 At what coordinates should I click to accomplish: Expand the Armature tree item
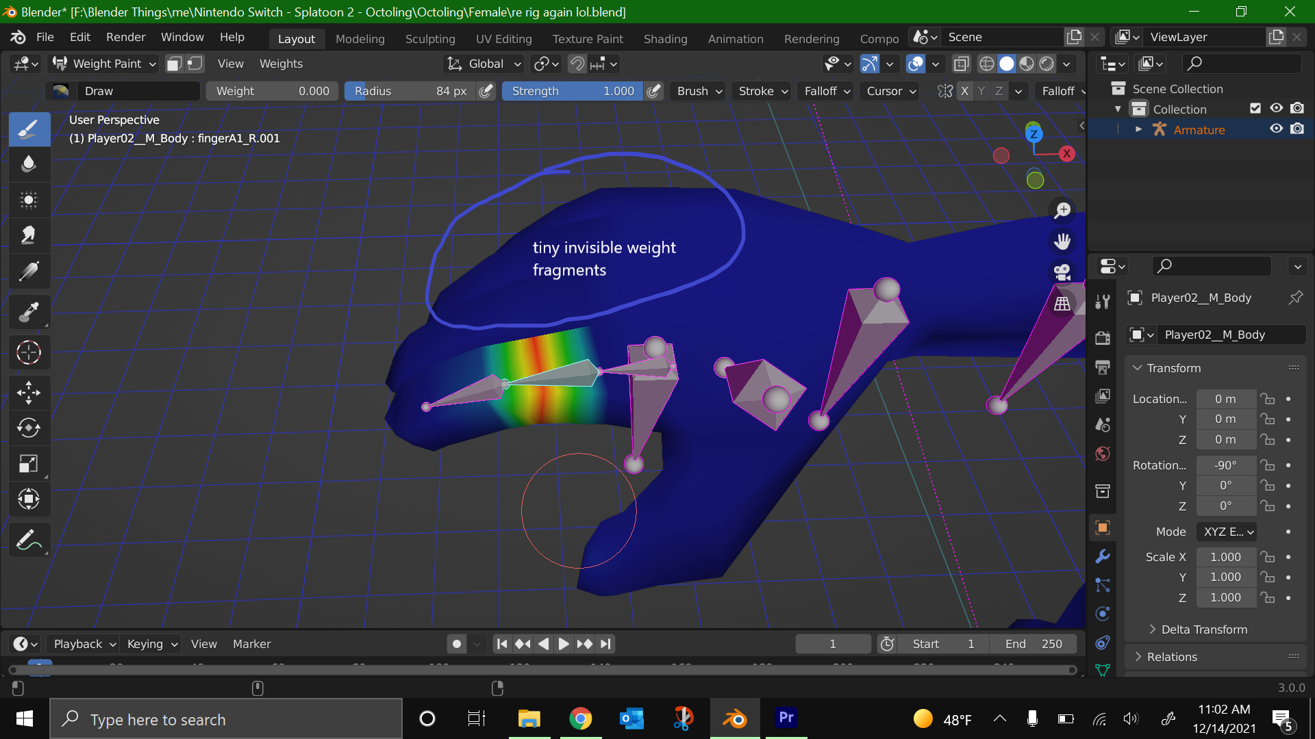point(1138,129)
